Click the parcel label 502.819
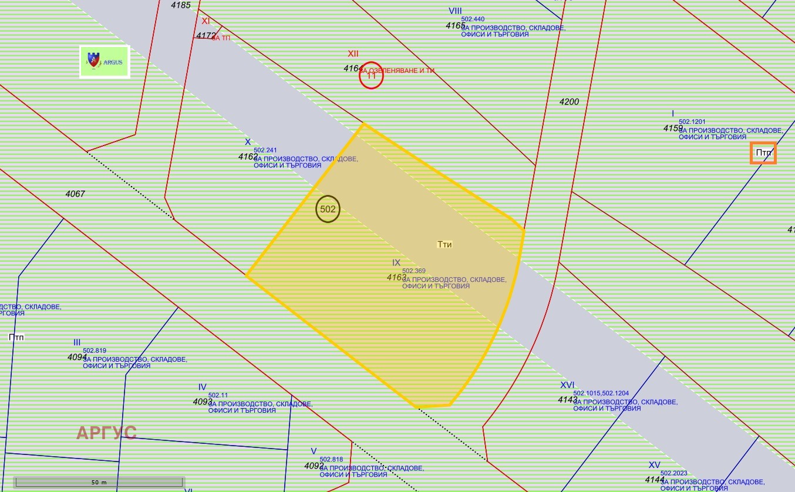795x492 pixels. click(x=95, y=351)
